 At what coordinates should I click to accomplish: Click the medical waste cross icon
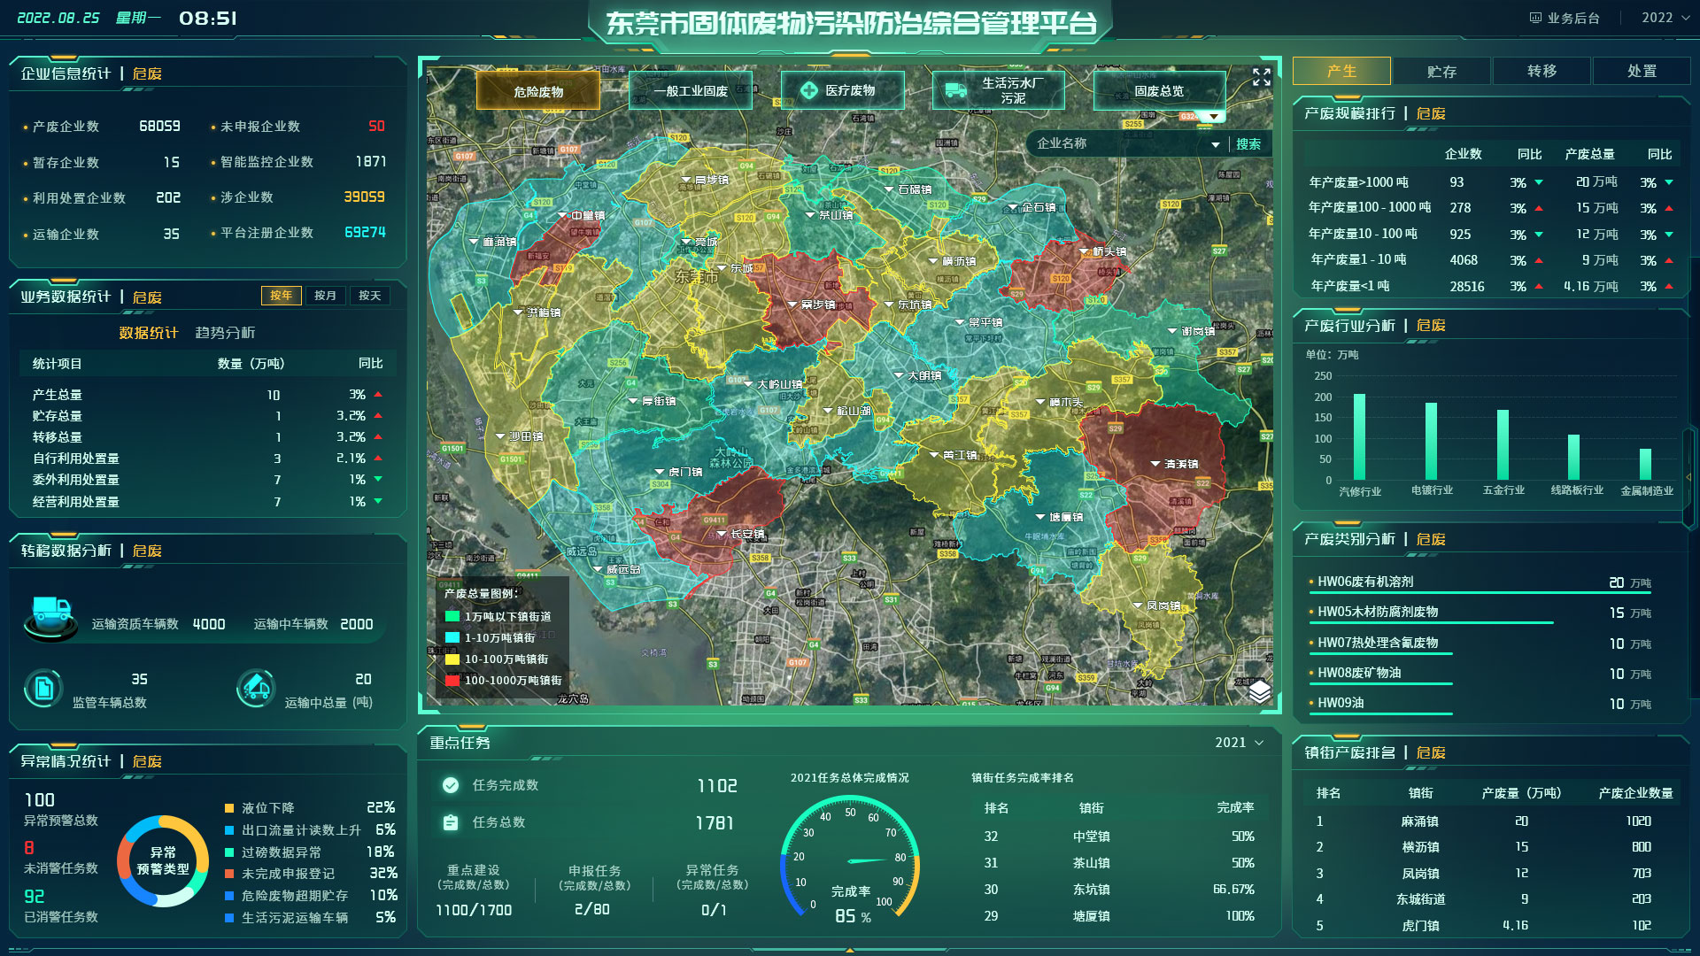tap(808, 90)
